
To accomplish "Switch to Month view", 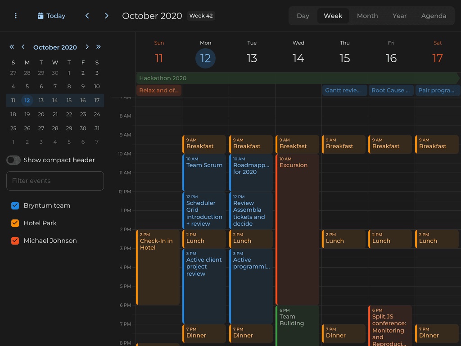I will (x=367, y=16).
